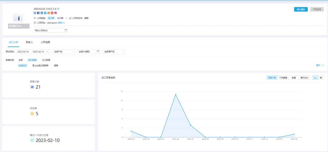
Task: Open the Twitter icon link
Action: [45, 13]
